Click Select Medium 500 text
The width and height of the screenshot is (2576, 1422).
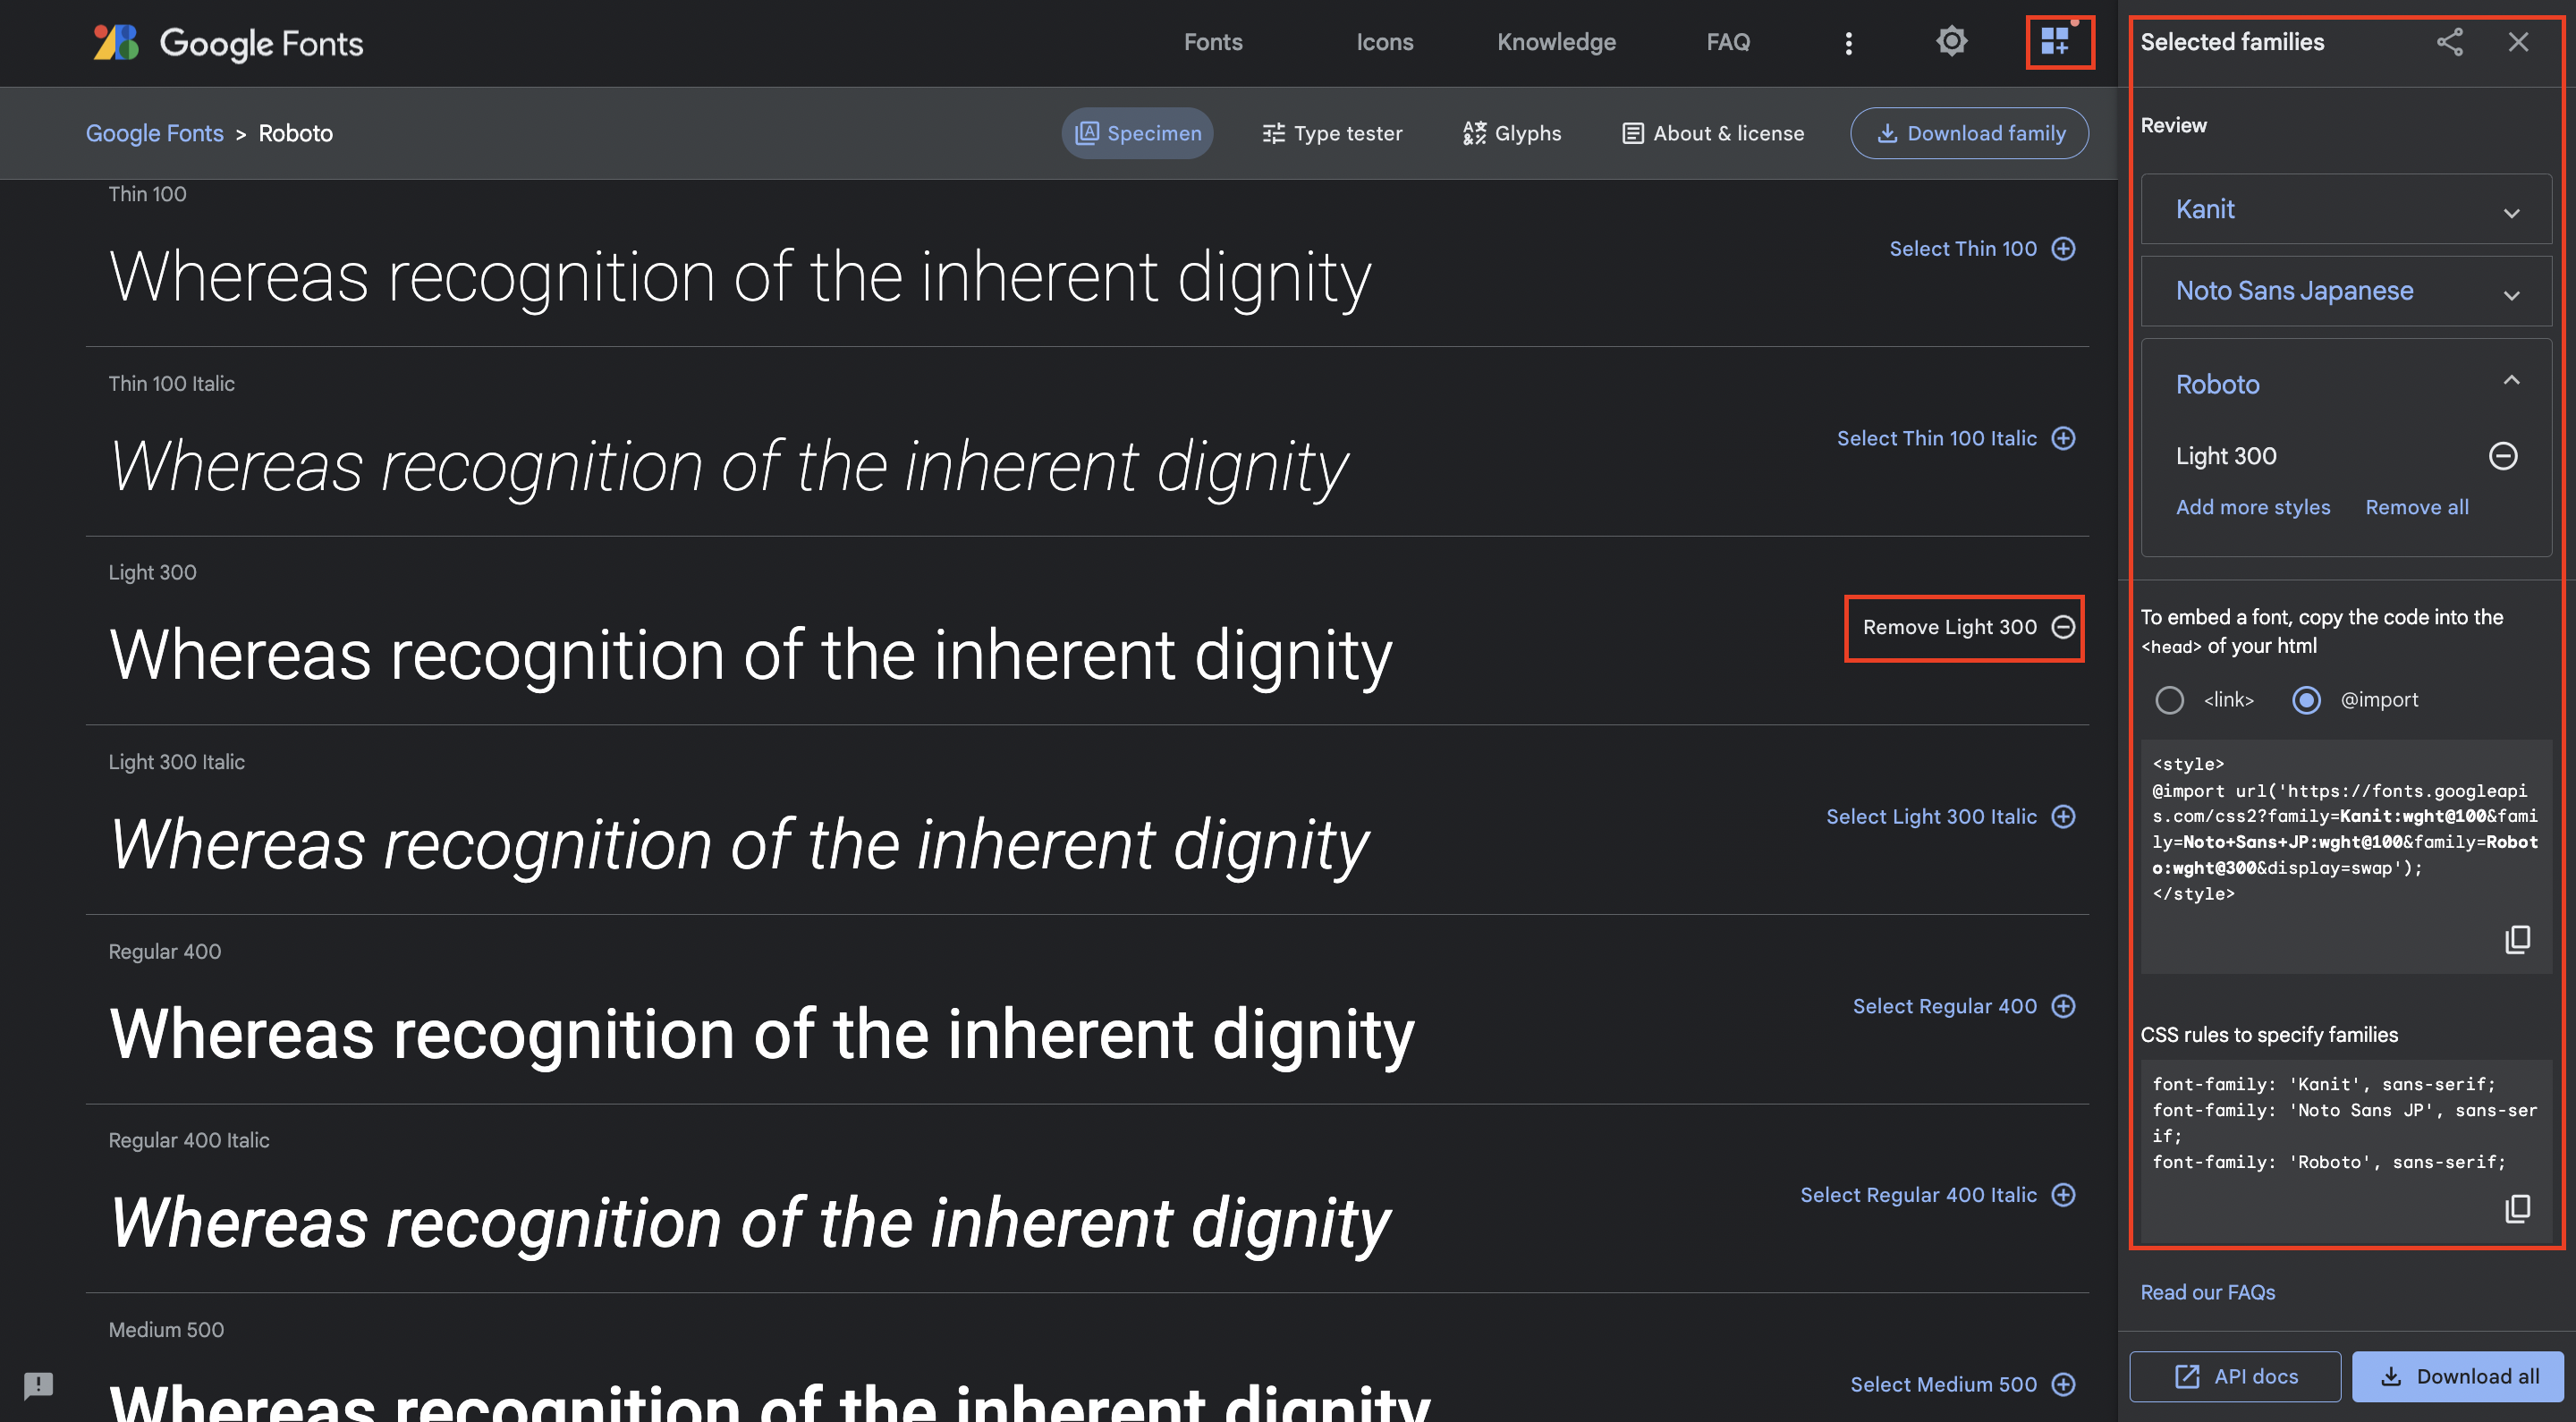[x=1943, y=1384]
